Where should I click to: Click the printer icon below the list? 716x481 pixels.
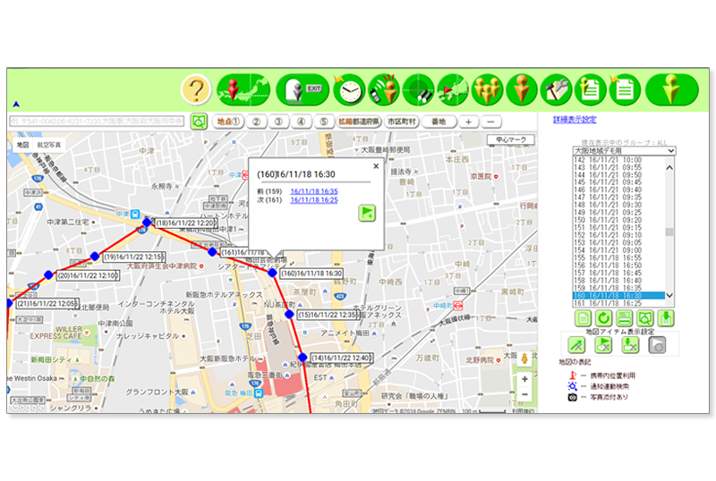[624, 318]
